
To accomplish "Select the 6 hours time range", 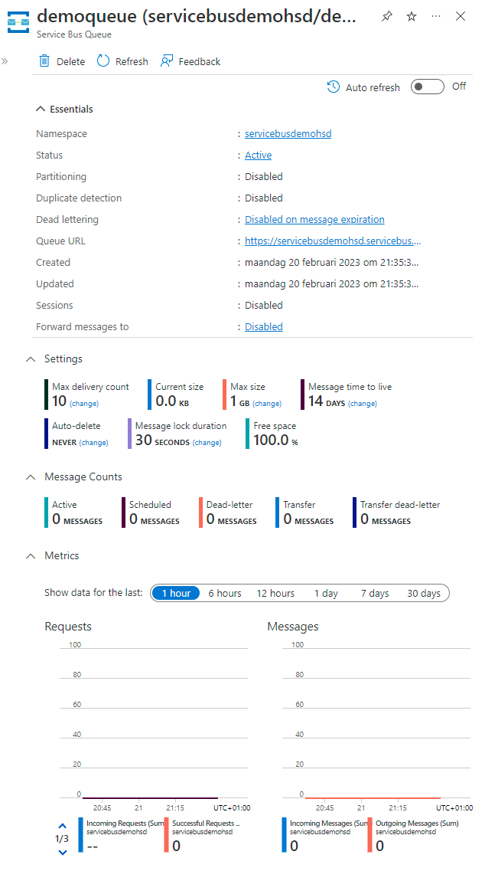I will [x=225, y=593].
